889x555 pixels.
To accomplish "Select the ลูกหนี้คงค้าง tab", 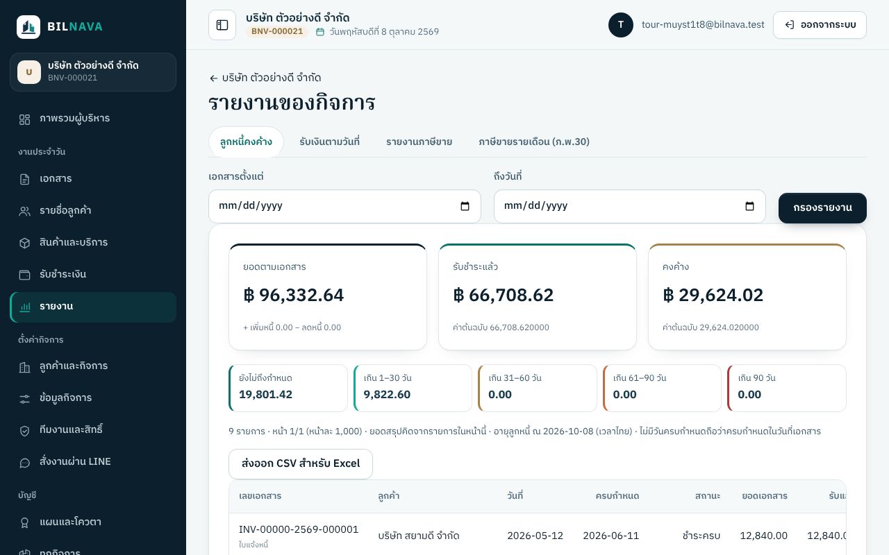I will pyautogui.click(x=246, y=142).
